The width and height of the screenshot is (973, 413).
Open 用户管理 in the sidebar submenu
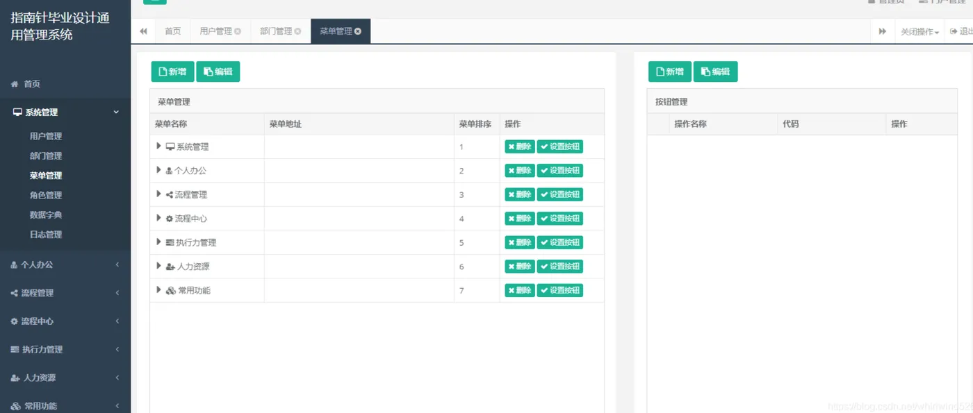[x=46, y=136]
